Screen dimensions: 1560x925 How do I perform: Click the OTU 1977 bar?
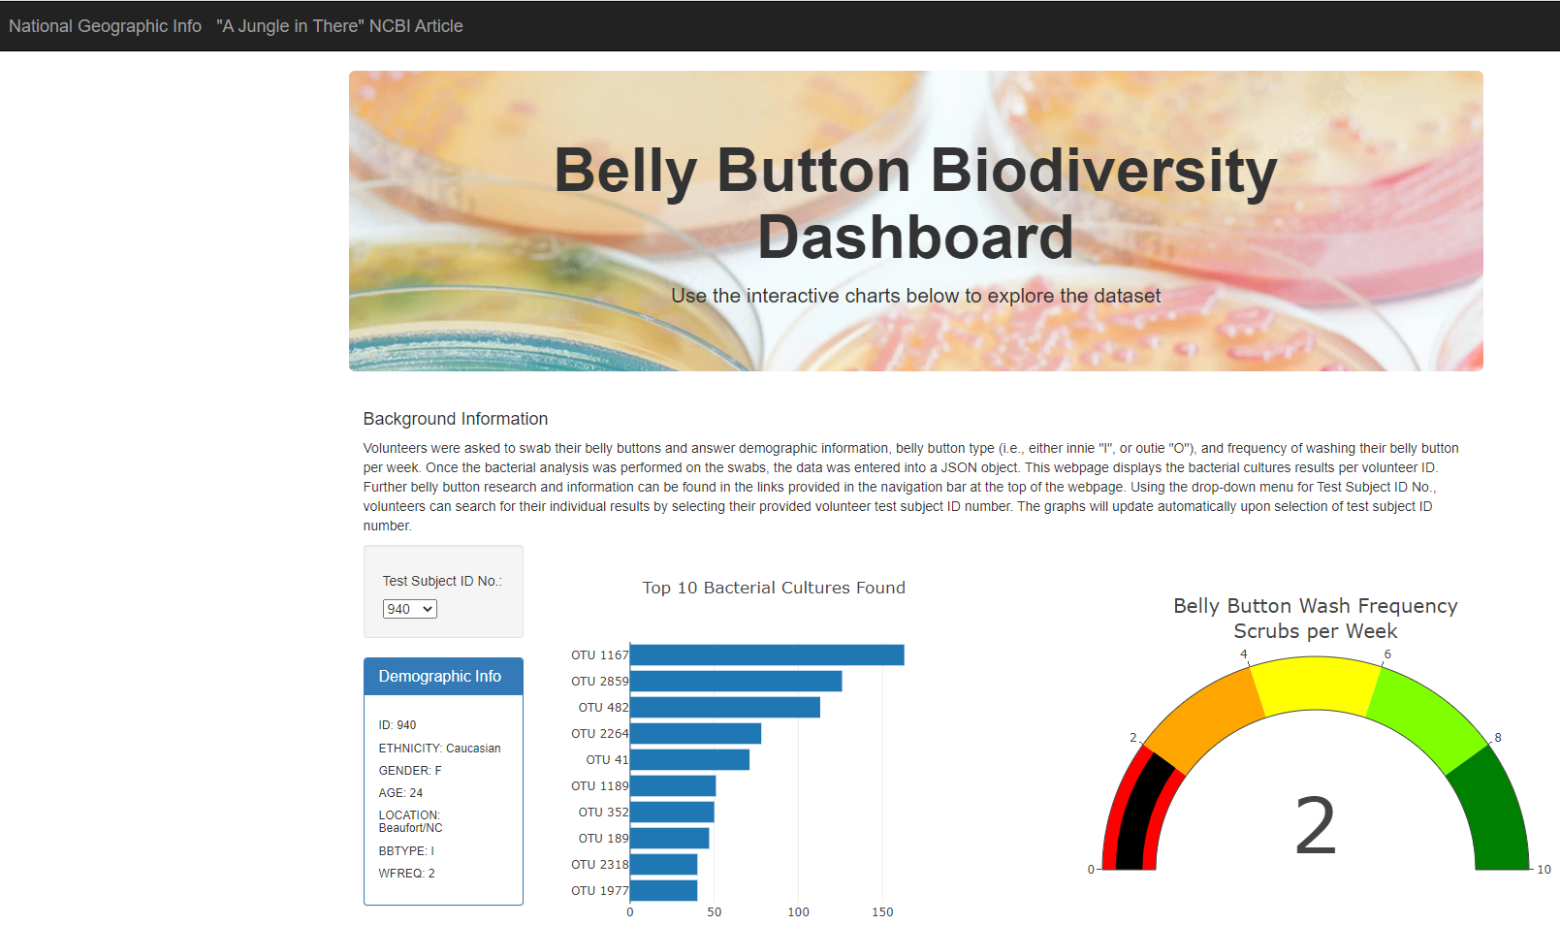[662, 890]
